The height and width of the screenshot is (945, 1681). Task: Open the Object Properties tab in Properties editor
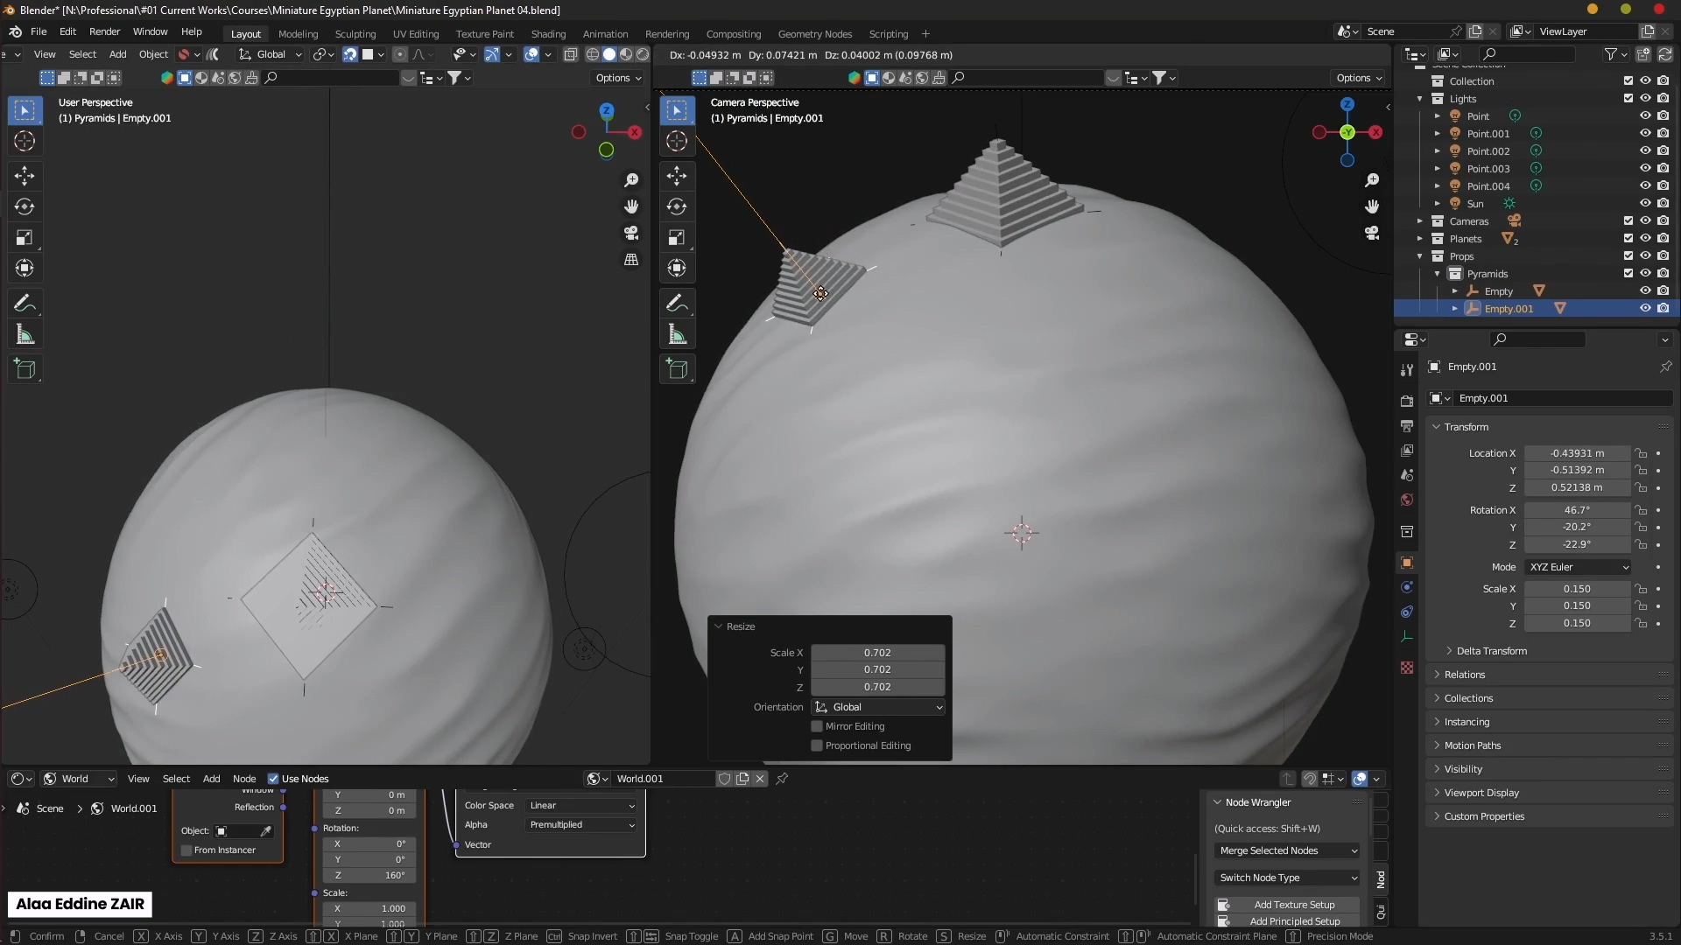1406,563
